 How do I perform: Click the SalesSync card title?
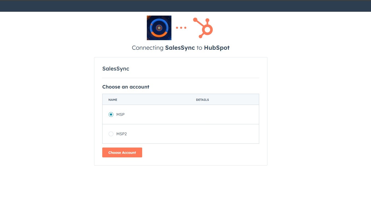pos(116,69)
